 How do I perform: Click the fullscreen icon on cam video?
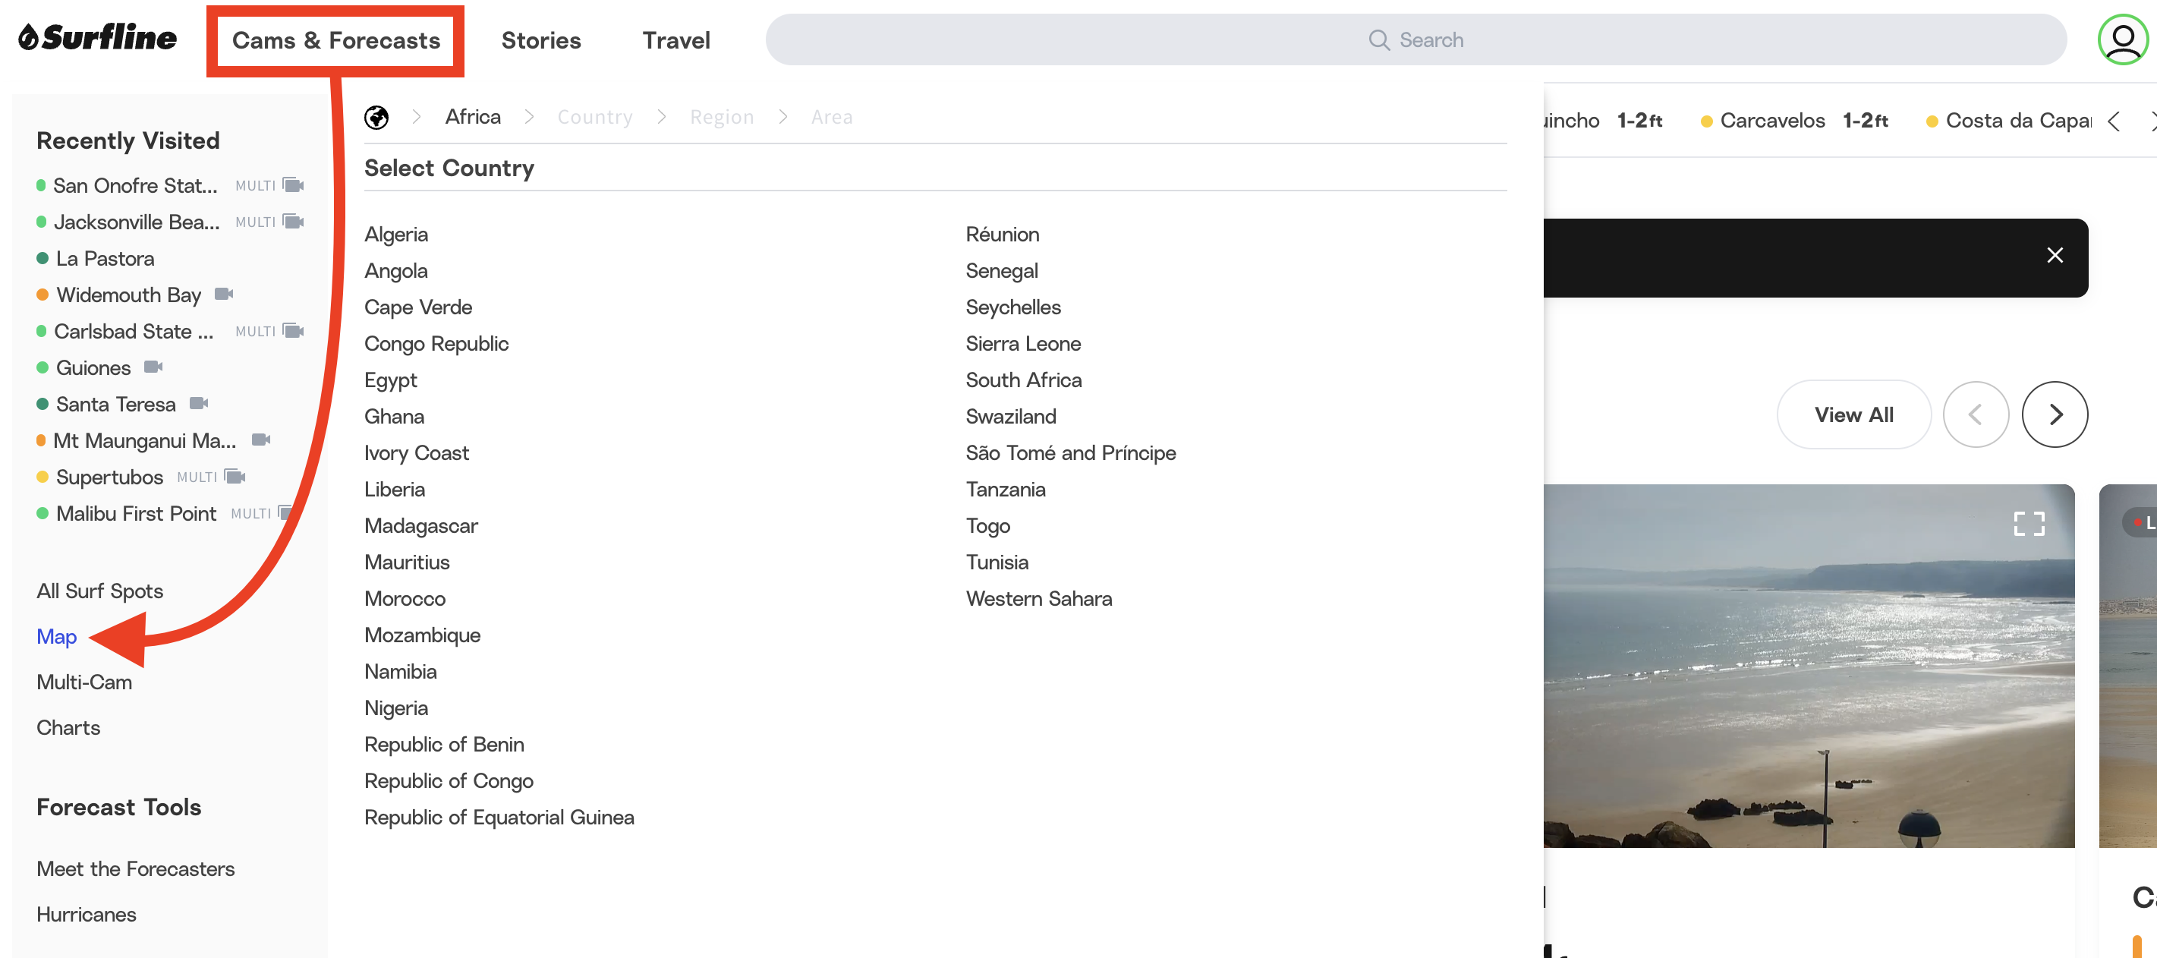(x=2028, y=525)
